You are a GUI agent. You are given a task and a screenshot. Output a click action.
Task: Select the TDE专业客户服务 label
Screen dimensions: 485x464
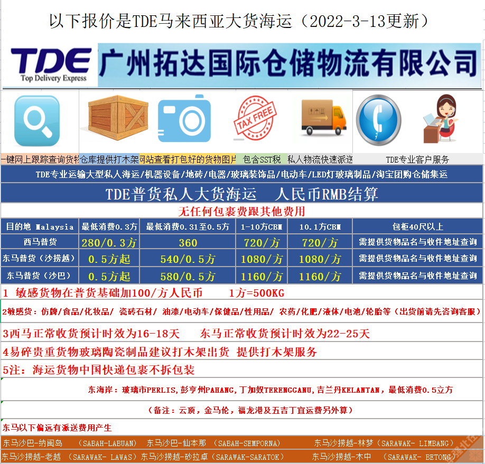pyautogui.click(x=417, y=160)
